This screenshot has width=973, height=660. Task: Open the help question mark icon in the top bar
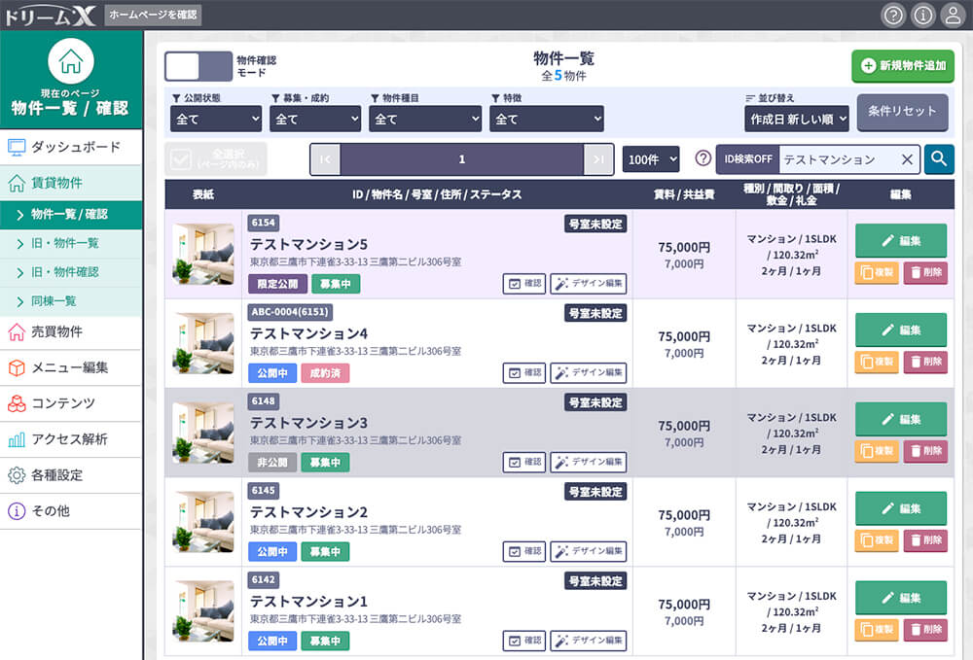click(892, 15)
